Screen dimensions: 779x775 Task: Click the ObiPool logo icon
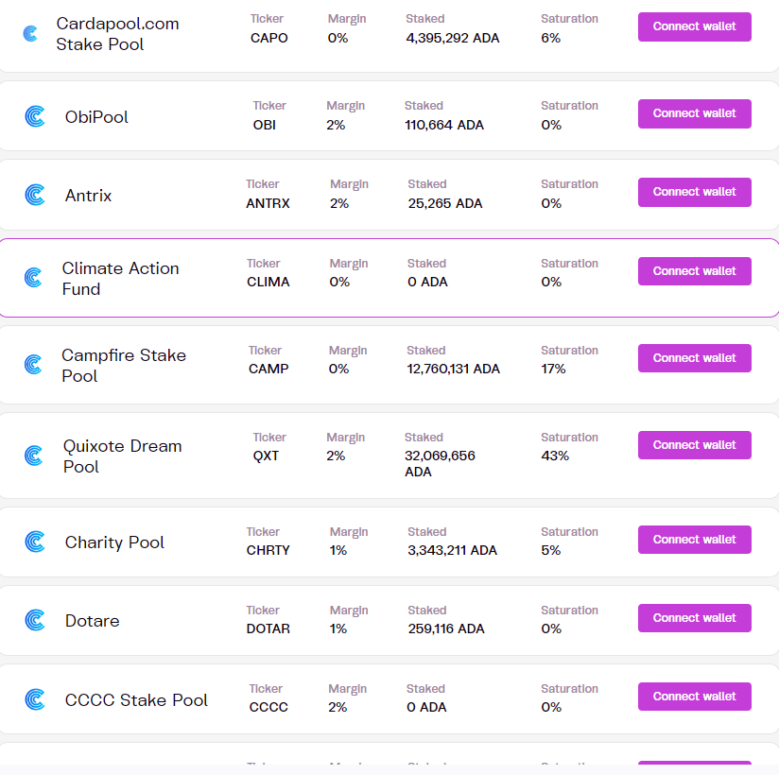34,116
